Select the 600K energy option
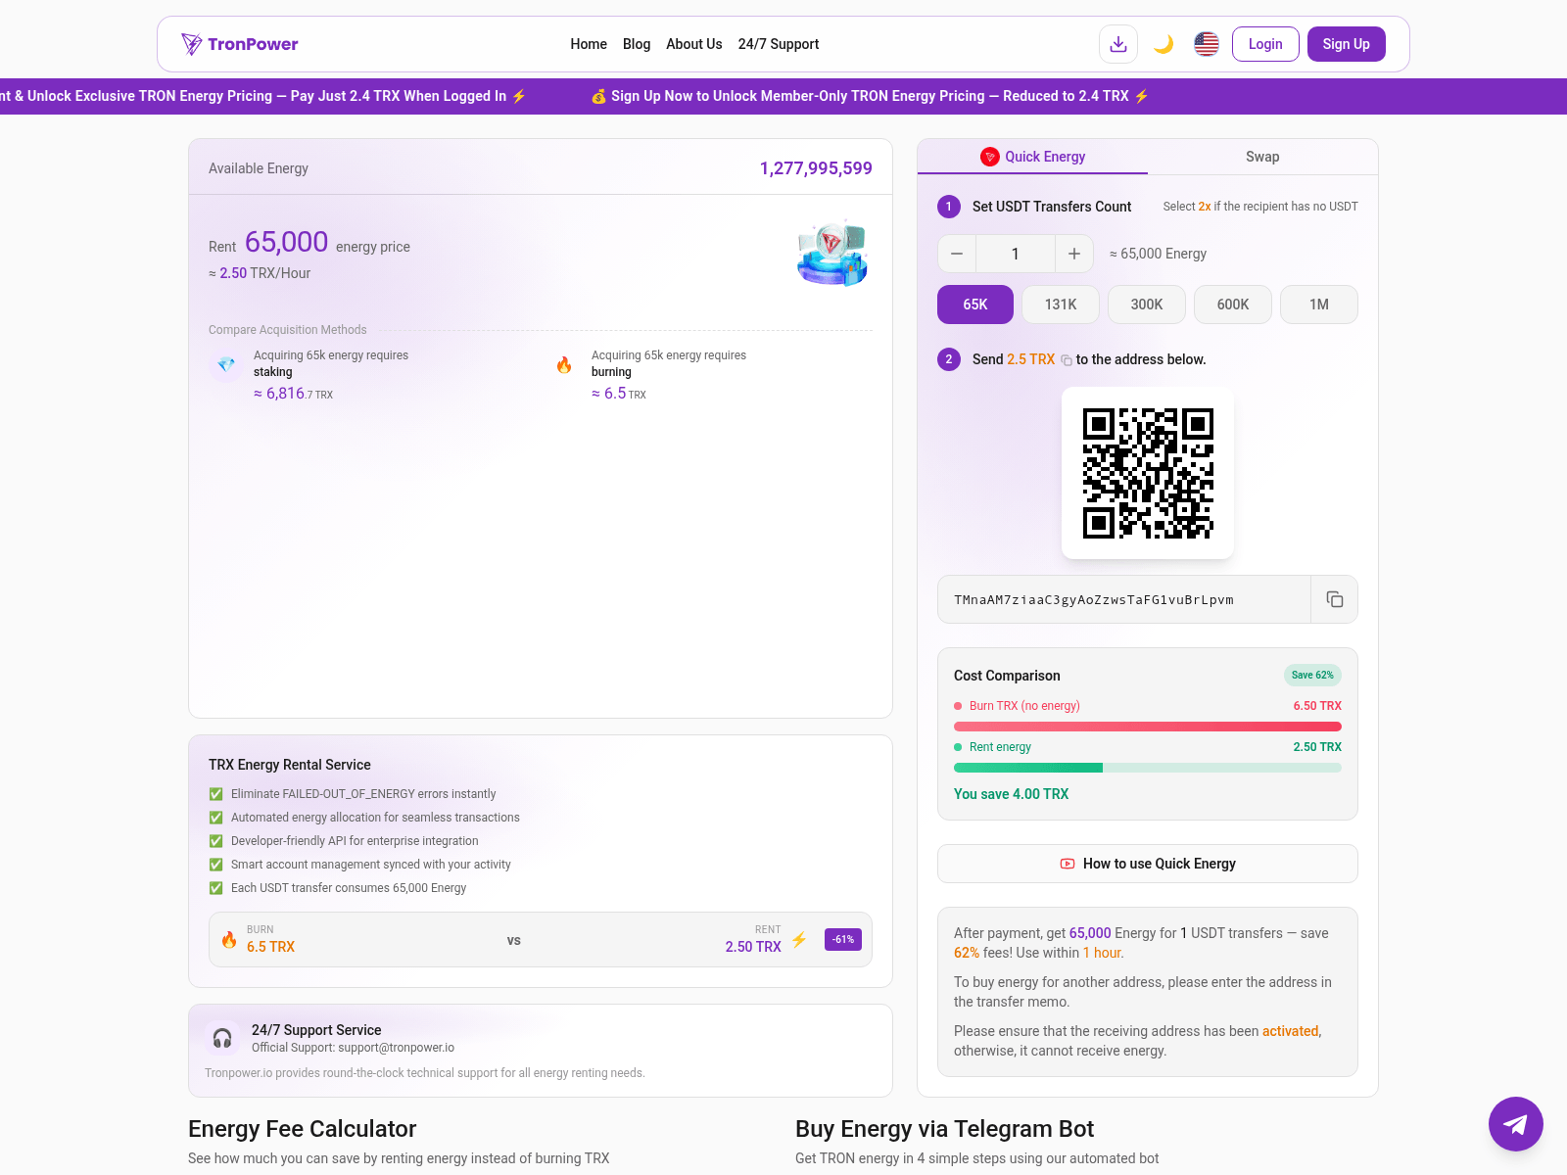 1233,305
